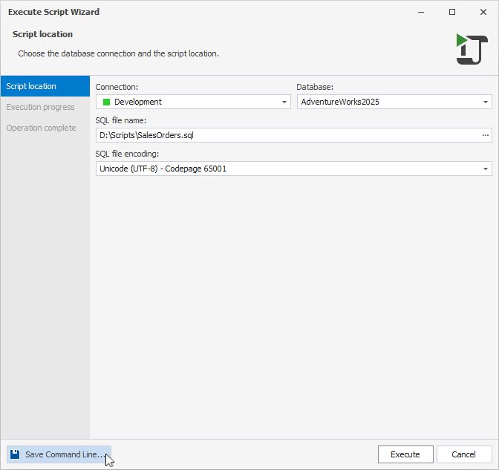Click the Database label
This screenshot has height=470, width=499.
315,87
